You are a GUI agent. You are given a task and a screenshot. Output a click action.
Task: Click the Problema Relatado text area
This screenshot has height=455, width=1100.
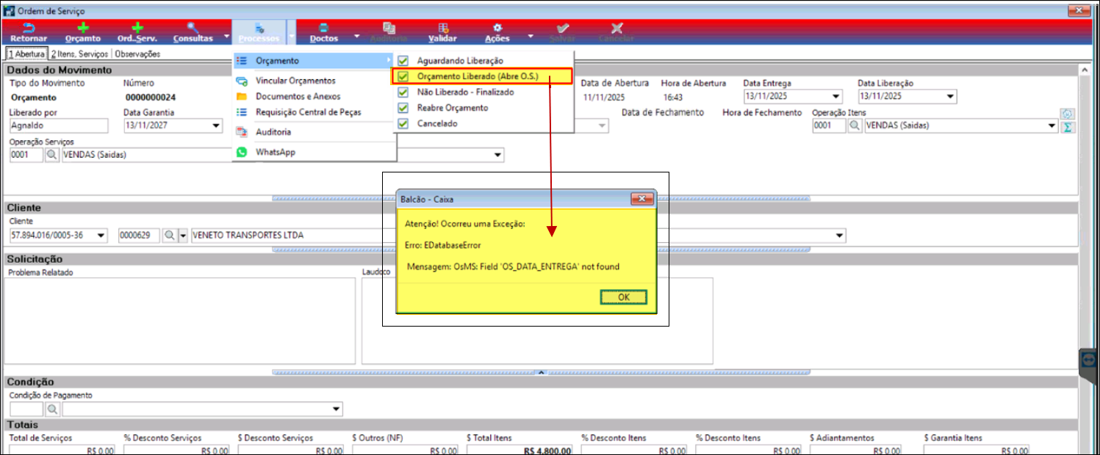(180, 321)
